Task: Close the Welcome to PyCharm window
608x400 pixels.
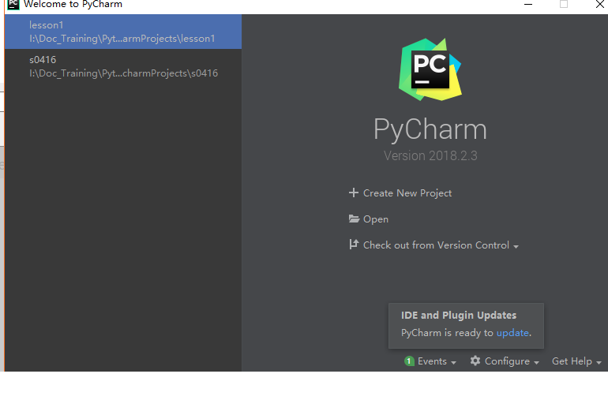Action: 600,4
